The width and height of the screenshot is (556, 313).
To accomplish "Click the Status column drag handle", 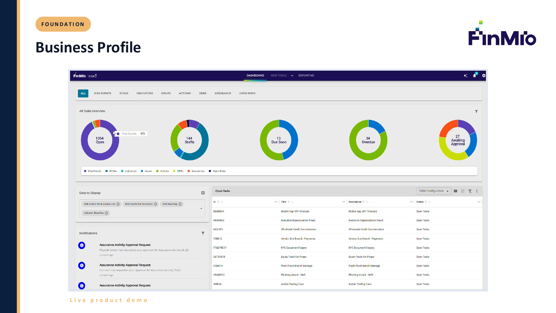I will point(479,202).
